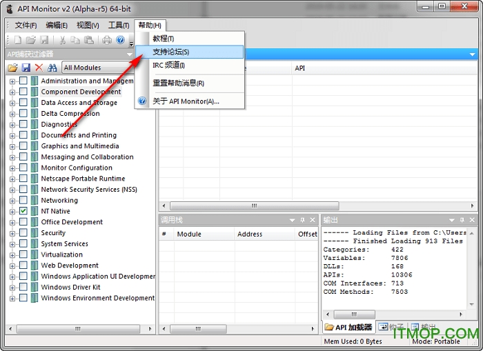Check the Networking category checkbox
This screenshot has height=351, width=483.
coord(23,200)
